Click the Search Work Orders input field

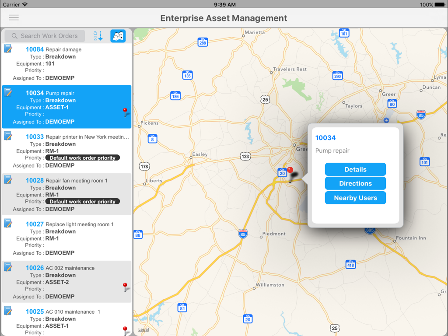pyautogui.click(x=48, y=36)
